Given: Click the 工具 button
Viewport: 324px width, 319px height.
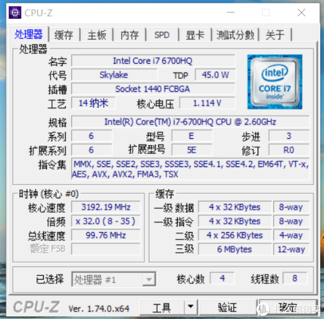Looking at the screenshot, I should tap(162, 308).
